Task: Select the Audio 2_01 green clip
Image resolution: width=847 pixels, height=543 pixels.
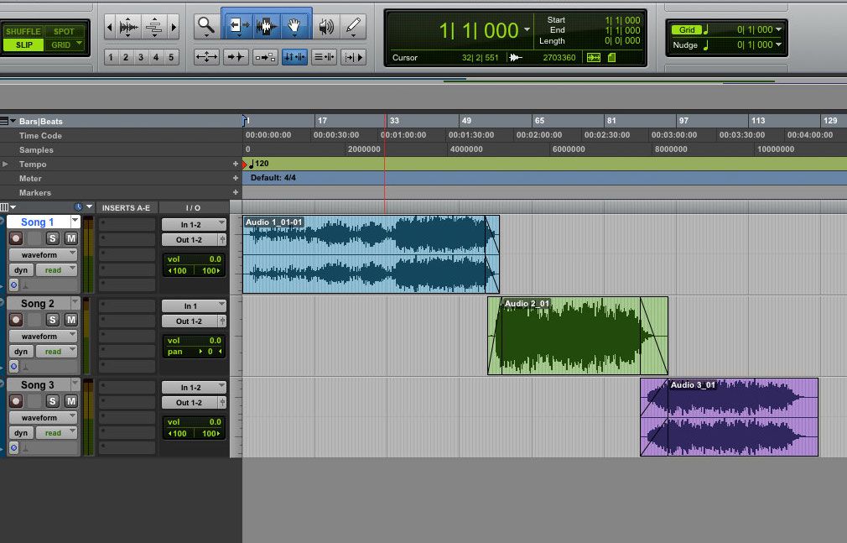Action: pyautogui.click(x=578, y=336)
